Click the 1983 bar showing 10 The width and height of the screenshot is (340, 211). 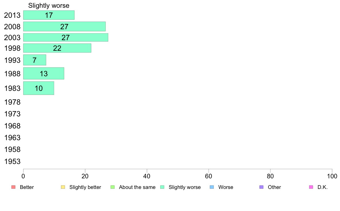click(x=39, y=88)
